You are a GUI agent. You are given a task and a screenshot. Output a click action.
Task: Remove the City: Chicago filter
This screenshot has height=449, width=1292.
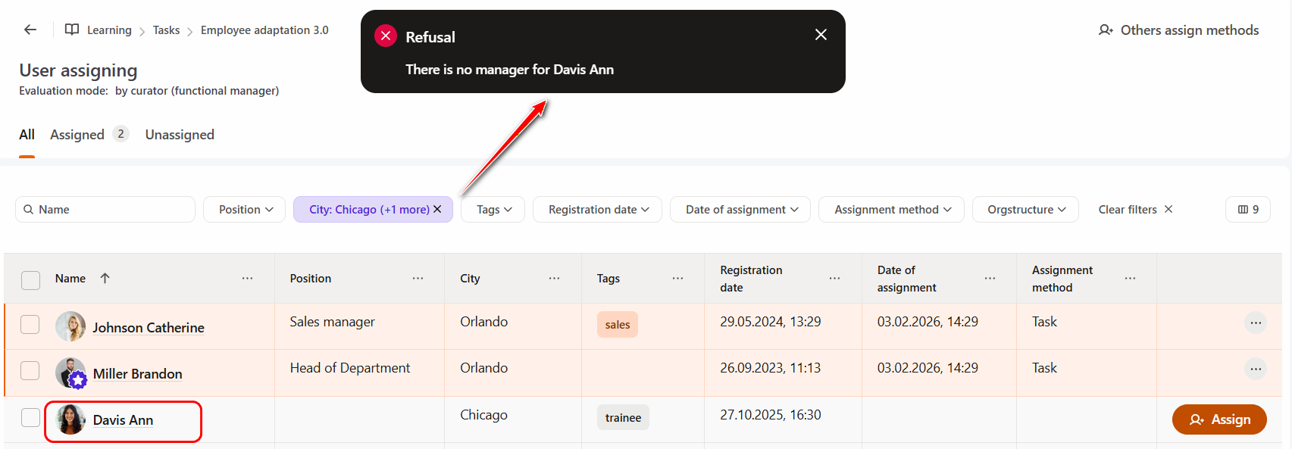(437, 210)
